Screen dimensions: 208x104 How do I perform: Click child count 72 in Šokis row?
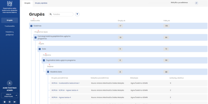166,49
